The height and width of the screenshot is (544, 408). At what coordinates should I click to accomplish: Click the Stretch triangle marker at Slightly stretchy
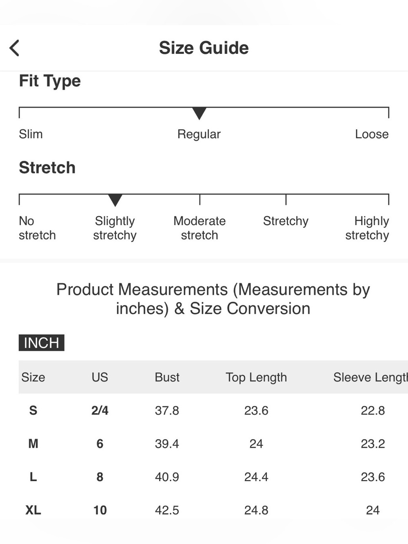(x=115, y=200)
